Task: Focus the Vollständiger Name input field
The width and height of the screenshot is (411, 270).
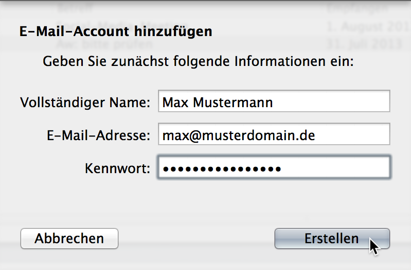Action: (x=274, y=101)
